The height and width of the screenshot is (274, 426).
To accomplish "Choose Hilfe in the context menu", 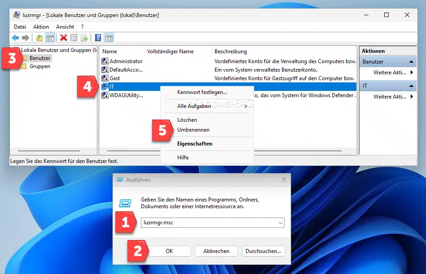I will pos(207,158).
